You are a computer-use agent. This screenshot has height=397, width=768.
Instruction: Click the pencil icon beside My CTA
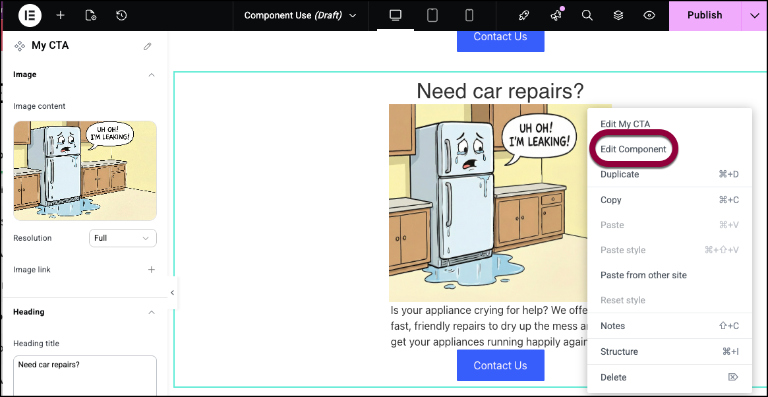[148, 46]
